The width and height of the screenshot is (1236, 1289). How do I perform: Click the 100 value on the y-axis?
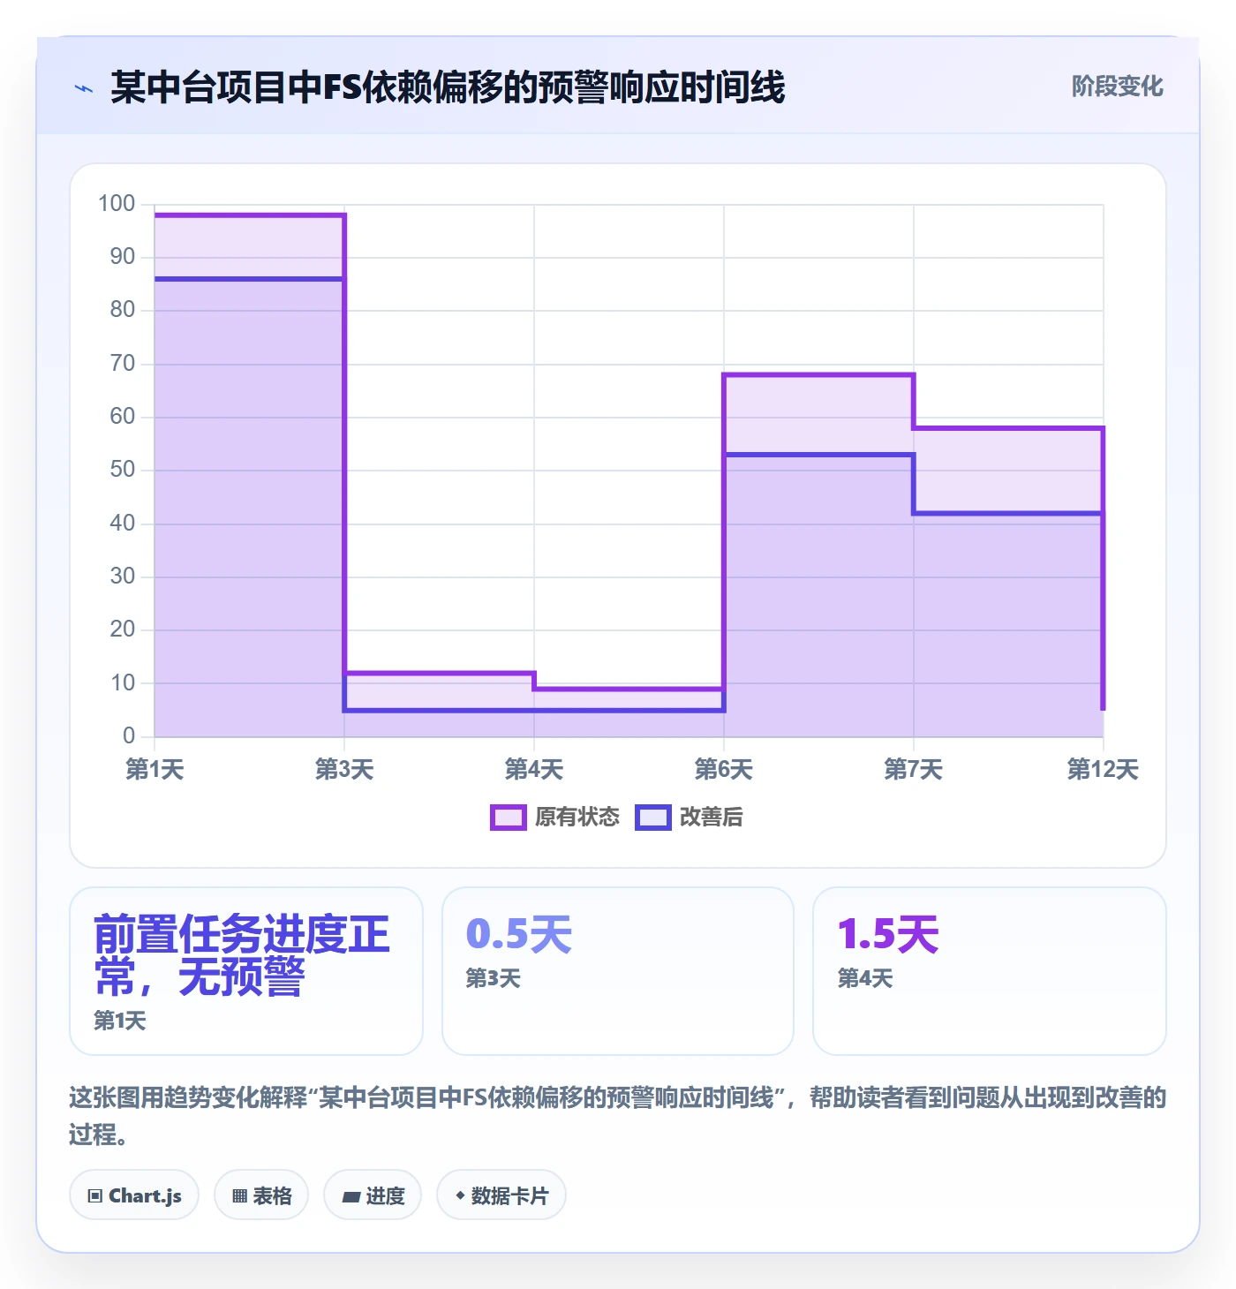[117, 204]
